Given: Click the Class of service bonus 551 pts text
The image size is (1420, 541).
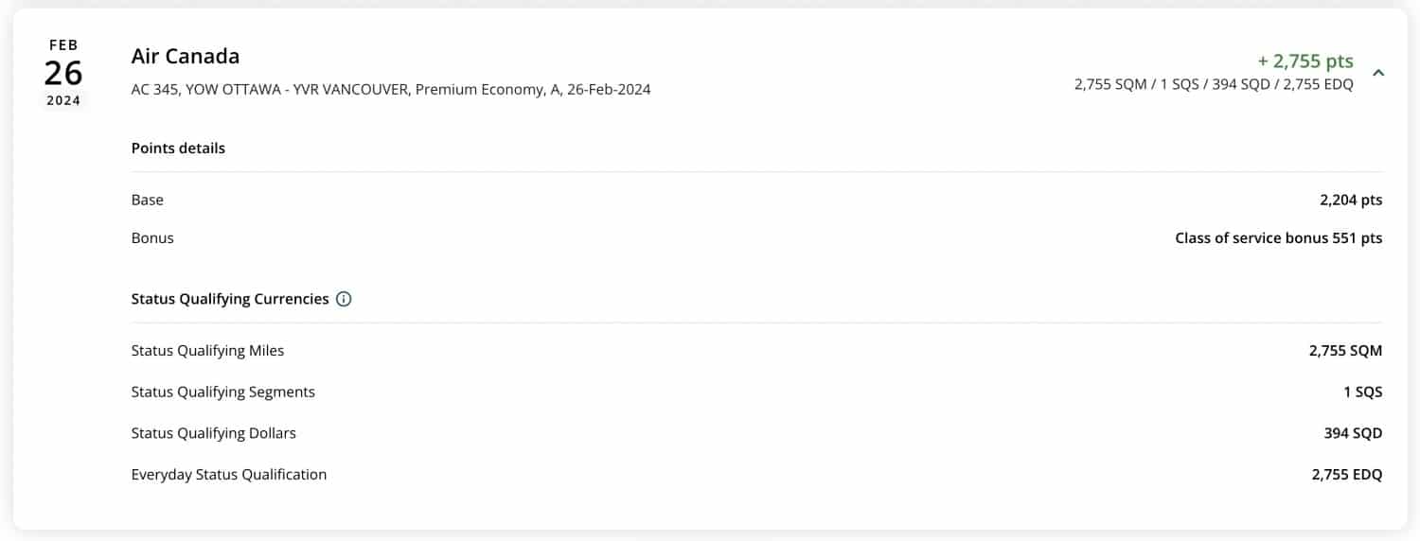Looking at the screenshot, I should [x=1278, y=238].
